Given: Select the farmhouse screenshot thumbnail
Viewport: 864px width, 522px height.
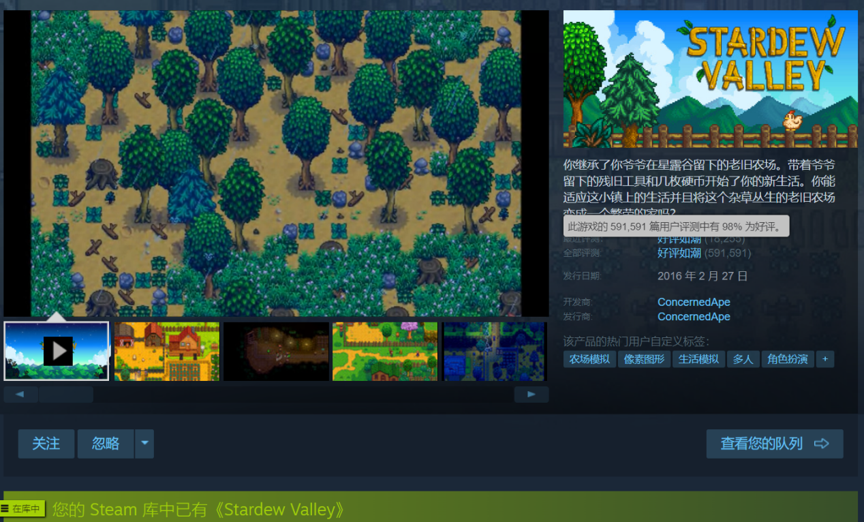Looking at the screenshot, I should point(167,351).
